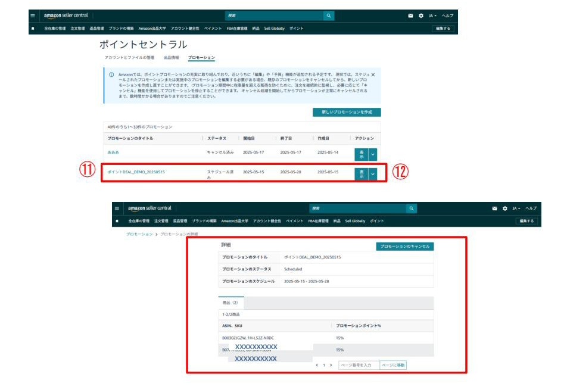
Task: Click 表示 button for ポイントDEAL_DEMO_20250515 promotion
Action: (x=362, y=174)
